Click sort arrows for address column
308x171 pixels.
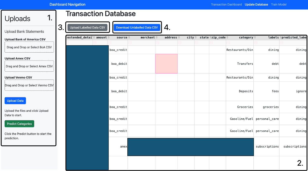coord(157,38)
